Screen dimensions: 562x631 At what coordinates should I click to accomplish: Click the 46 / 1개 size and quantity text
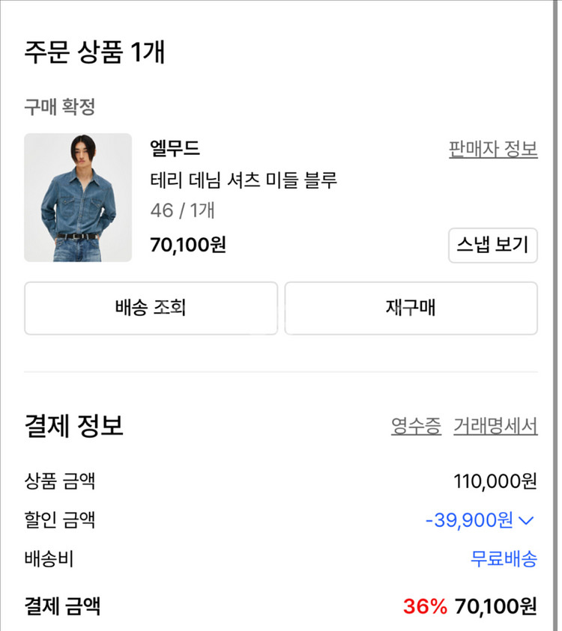183,210
